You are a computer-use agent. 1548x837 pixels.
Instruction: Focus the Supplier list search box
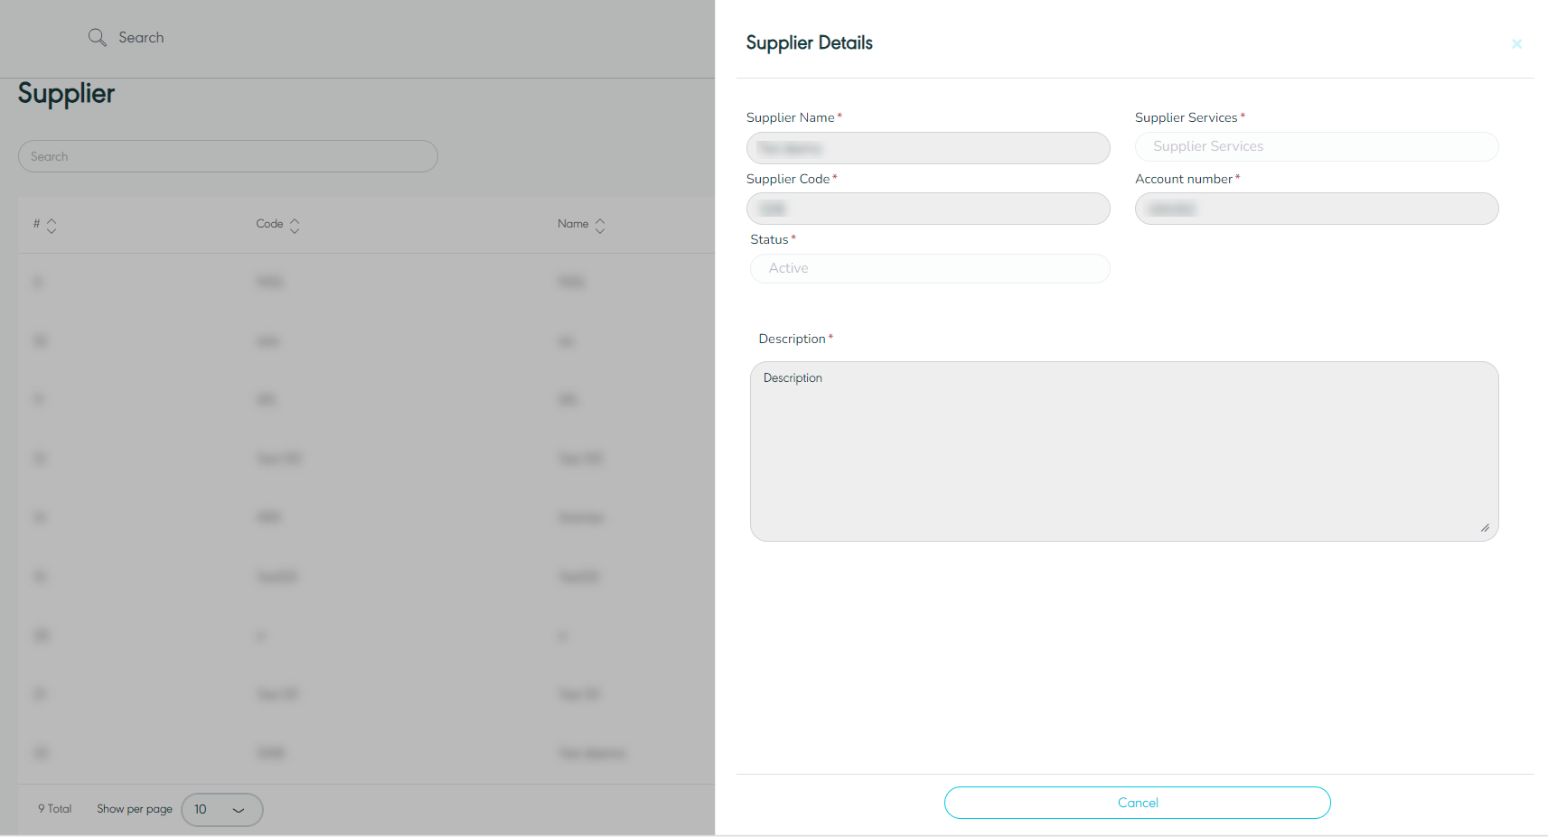tap(228, 156)
